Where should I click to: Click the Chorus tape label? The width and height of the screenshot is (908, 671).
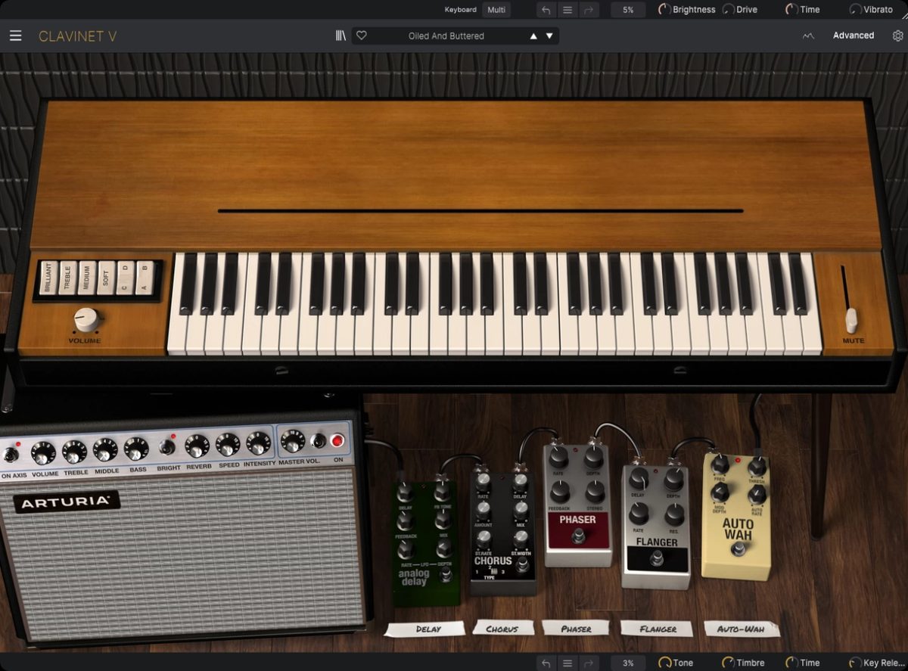point(503,629)
